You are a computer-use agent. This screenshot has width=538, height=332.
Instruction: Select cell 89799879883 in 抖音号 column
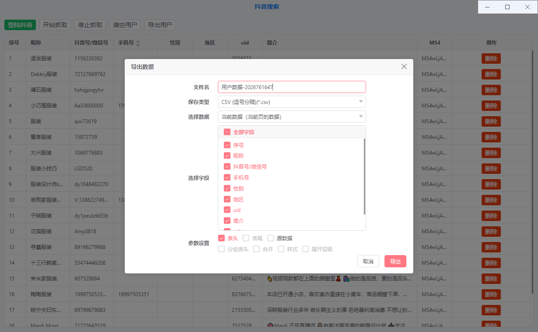pyautogui.click(x=92, y=310)
